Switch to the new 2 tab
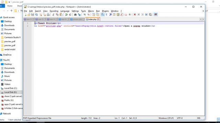Image resolution: width=220 pixels, height=123 pixels. click(x=29, y=19)
